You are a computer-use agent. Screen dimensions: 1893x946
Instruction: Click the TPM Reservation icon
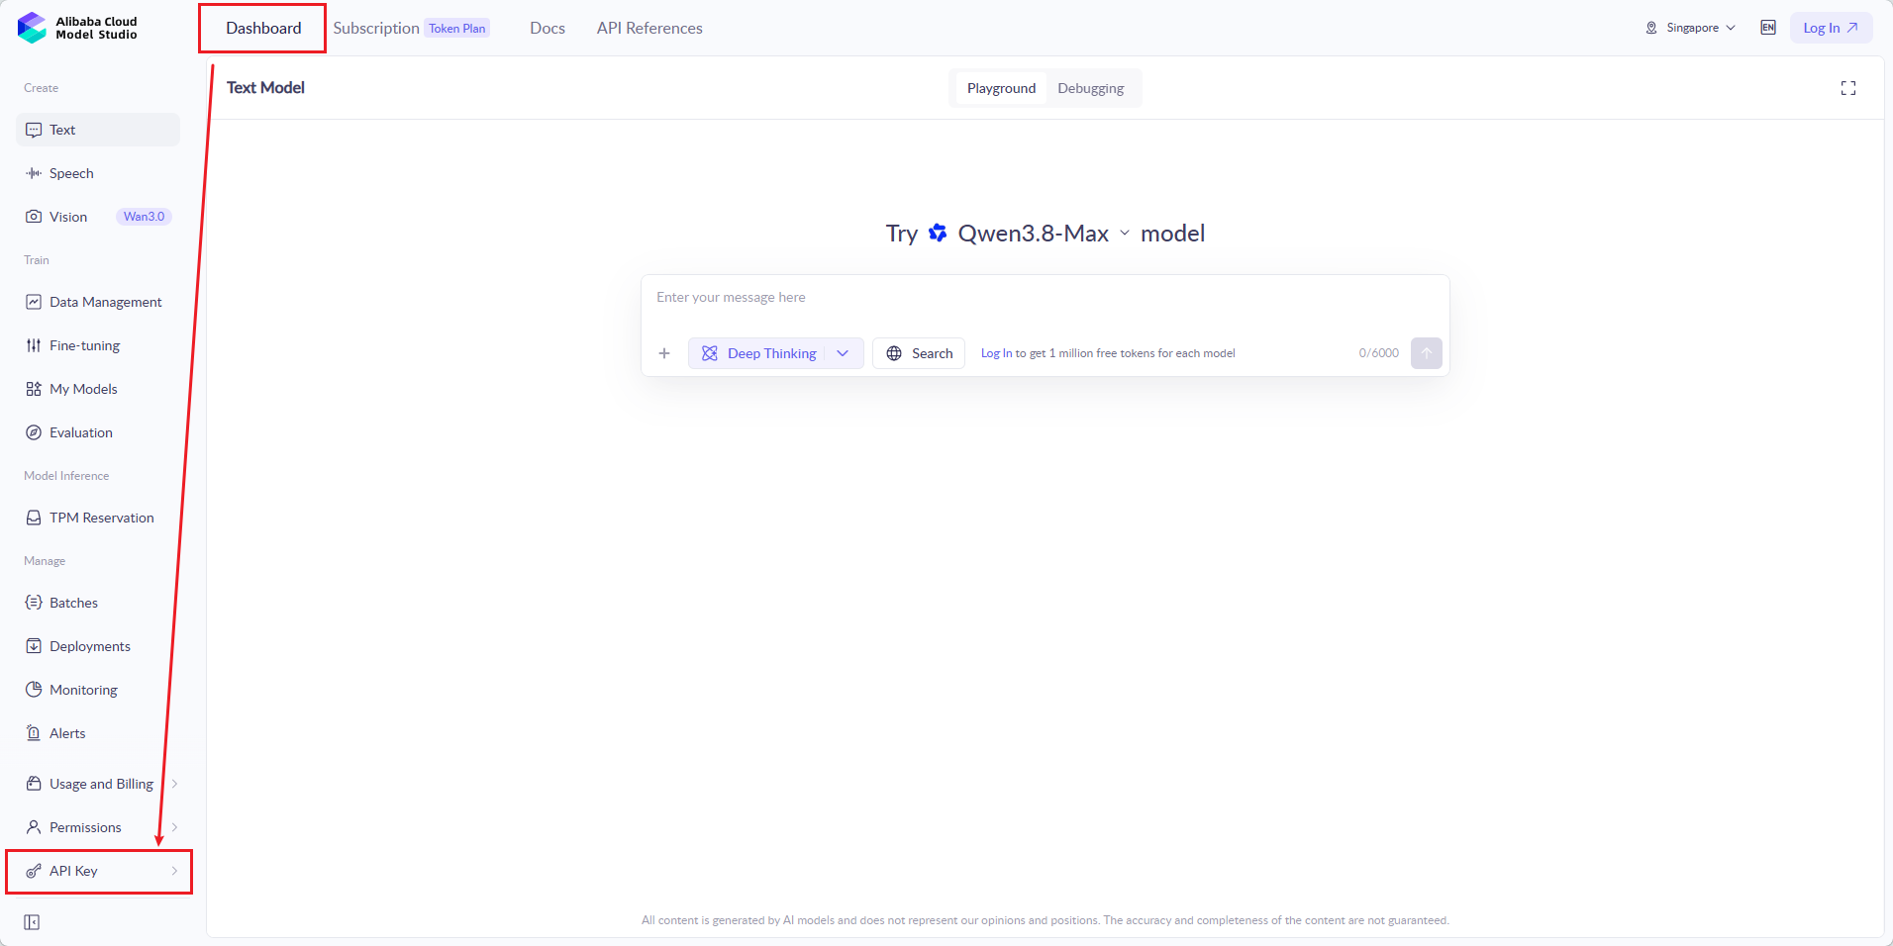coord(34,518)
